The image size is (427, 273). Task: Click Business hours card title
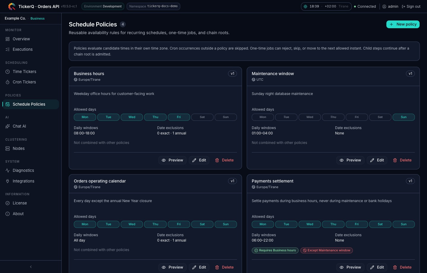89,74
